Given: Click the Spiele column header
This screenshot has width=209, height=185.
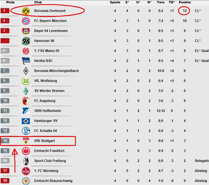Looking at the screenshot, I should click(x=115, y=2).
